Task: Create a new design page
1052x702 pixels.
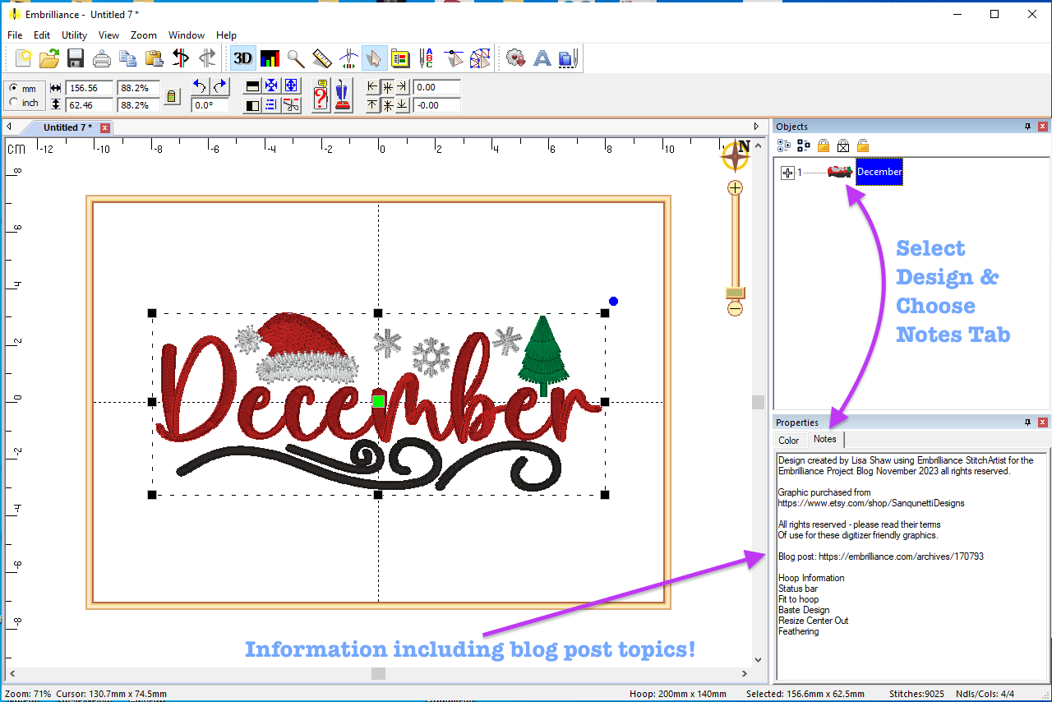Action: (x=23, y=58)
